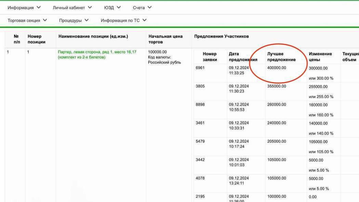Select the "100000.00" offer in bid 2195 row

(277, 197)
